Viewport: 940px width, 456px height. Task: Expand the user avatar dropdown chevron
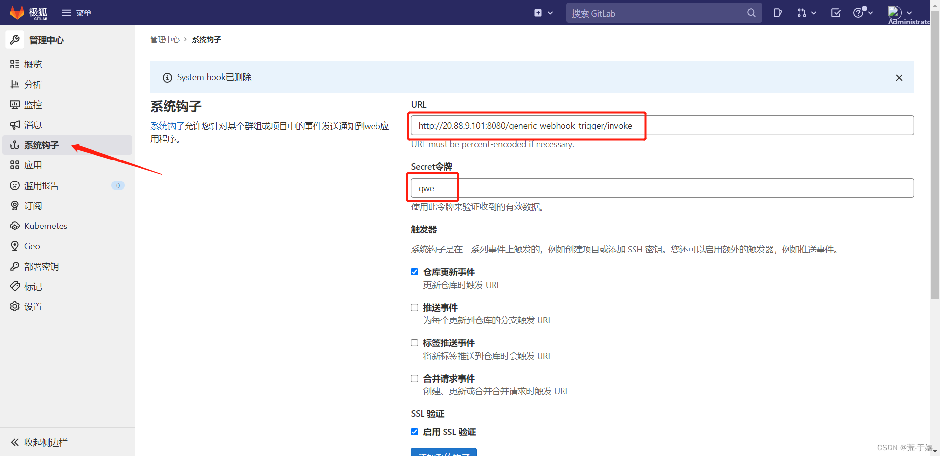[x=909, y=13]
